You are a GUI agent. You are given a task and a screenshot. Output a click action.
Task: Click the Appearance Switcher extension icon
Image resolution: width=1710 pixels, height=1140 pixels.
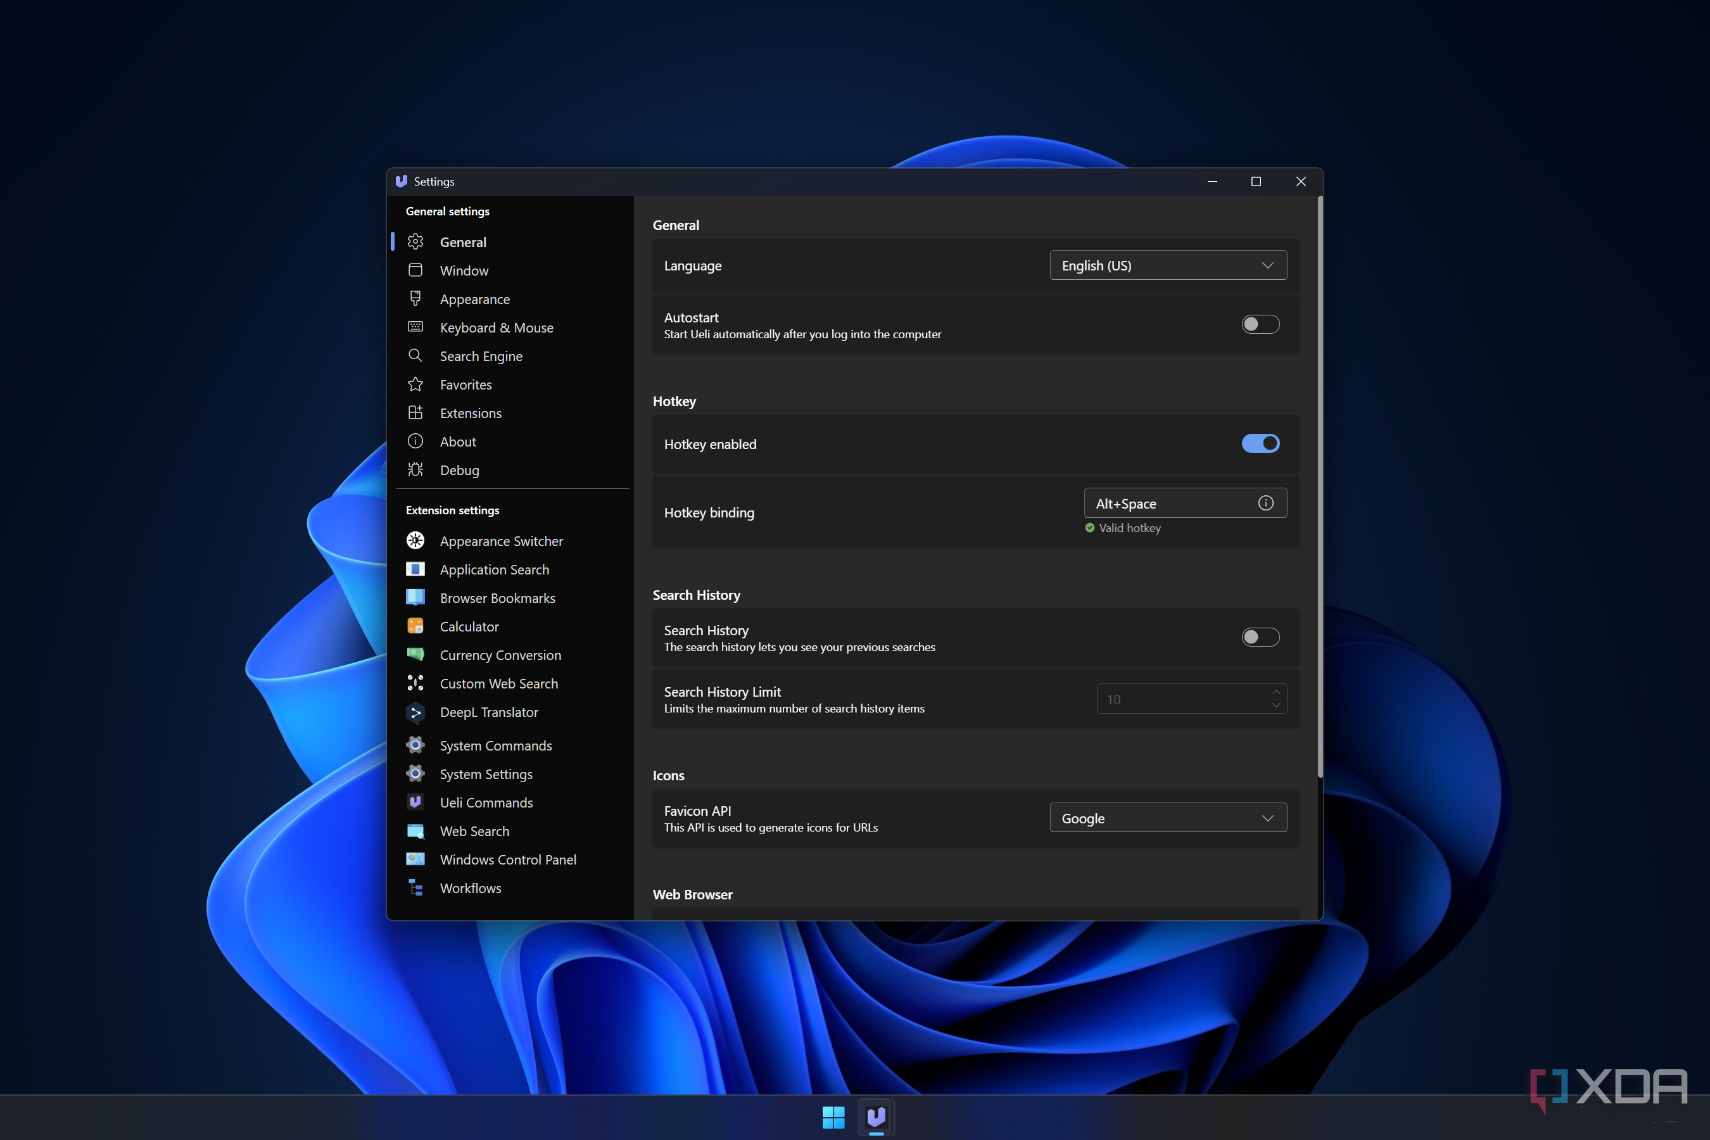[x=415, y=540]
